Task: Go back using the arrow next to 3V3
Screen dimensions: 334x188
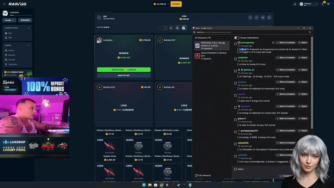Action: pyautogui.click(x=99, y=17)
